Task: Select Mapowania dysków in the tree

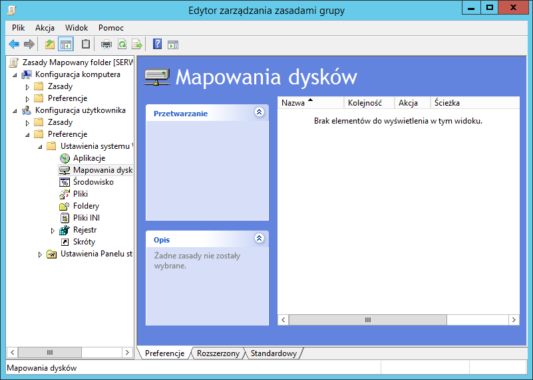Action: pos(102,170)
